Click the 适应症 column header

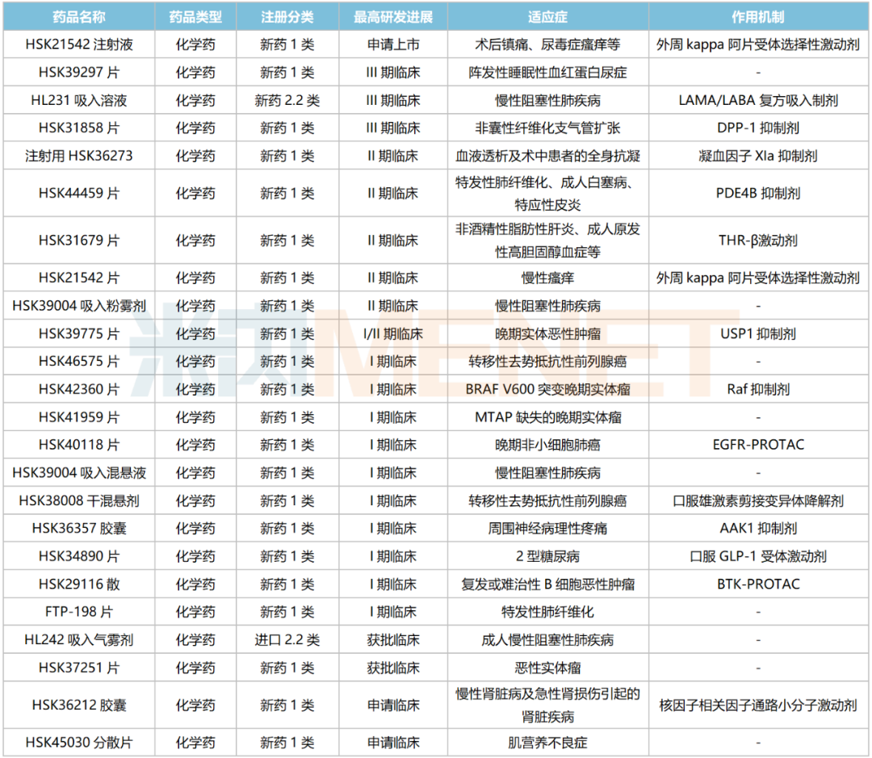[547, 17]
